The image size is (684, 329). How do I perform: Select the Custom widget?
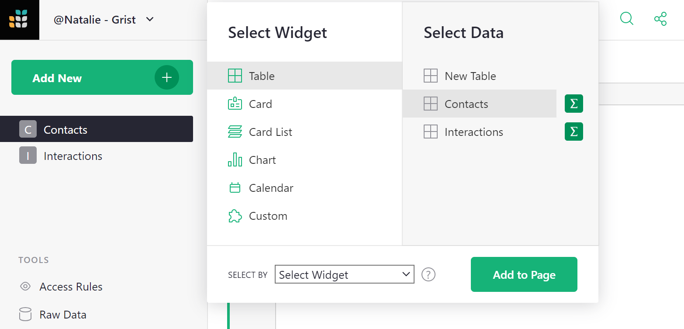pyautogui.click(x=268, y=215)
